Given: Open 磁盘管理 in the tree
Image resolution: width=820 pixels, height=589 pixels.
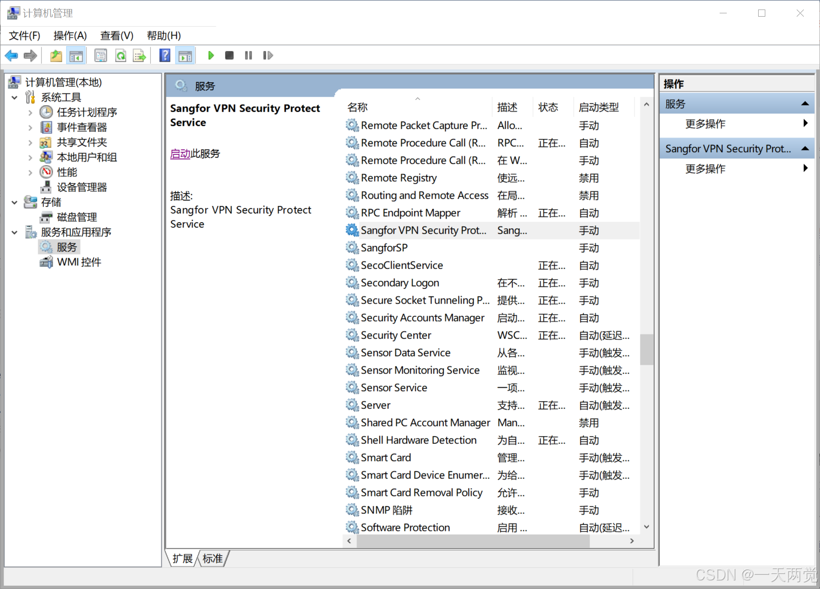Looking at the screenshot, I should (77, 217).
